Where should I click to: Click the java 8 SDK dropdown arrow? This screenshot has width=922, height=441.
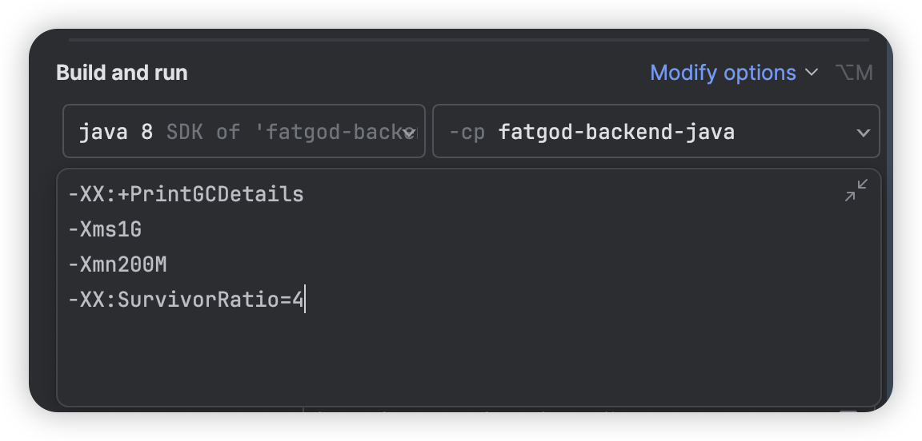409,133
